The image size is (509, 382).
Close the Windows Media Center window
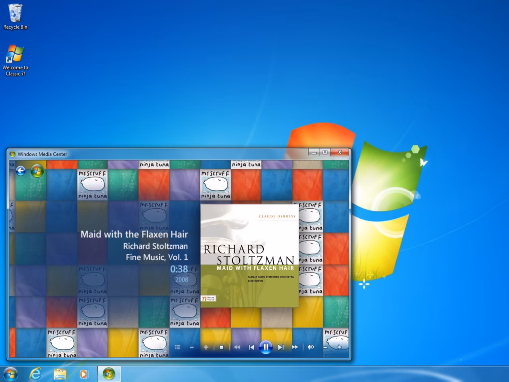pyautogui.click(x=339, y=152)
